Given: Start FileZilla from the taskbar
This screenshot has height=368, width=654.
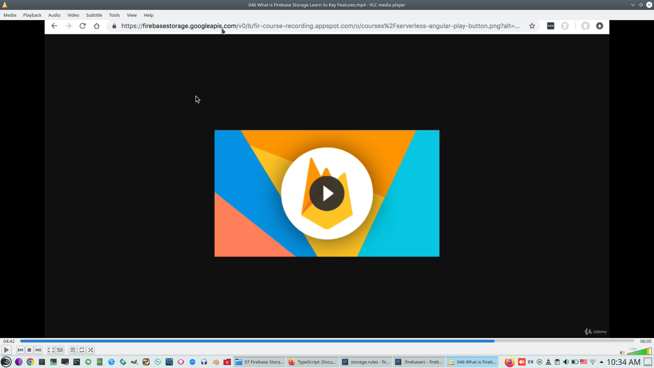Looking at the screenshot, I should click(x=227, y=362).
